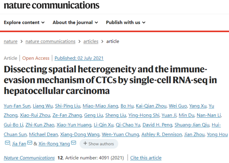Click the envelope icon after Xin-Rong Yang
Image resolution: width=229 pixels, height=163 pixels.
click(74, 143)
